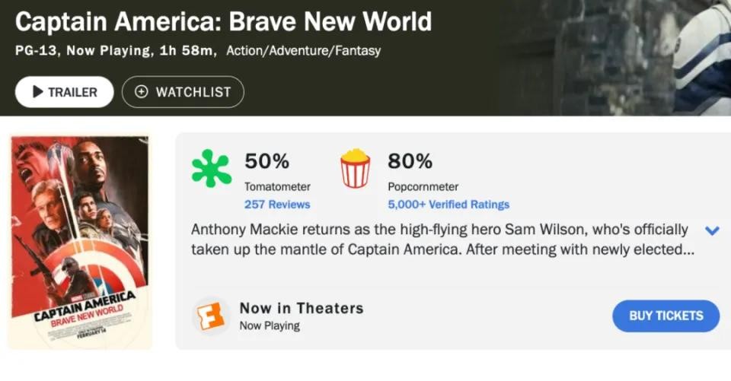Open the 5,000+ Verified Ratings link

pos(448,205)
